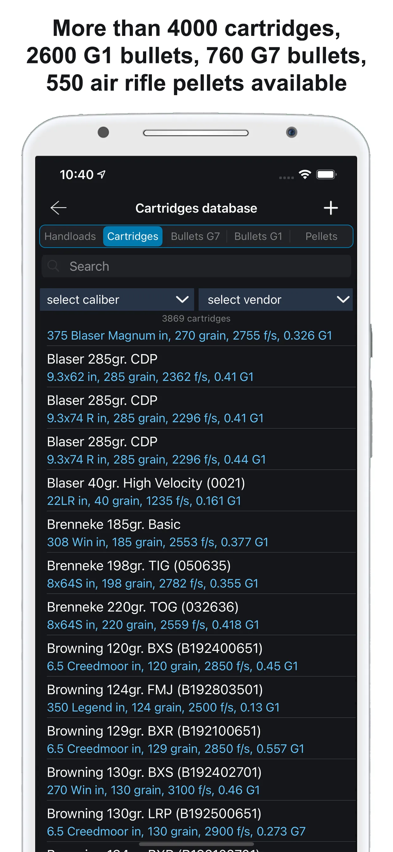Tap the 10:40 clock in status bar
The width and height of the screenshot is (393, 852).
tap(76, 174)
